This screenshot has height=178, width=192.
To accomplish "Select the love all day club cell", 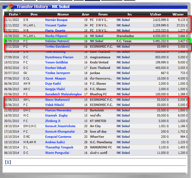I will 98,132.
